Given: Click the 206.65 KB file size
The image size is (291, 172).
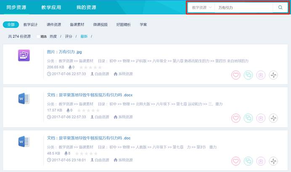Looking at the screenshot, I should (56, 67).
